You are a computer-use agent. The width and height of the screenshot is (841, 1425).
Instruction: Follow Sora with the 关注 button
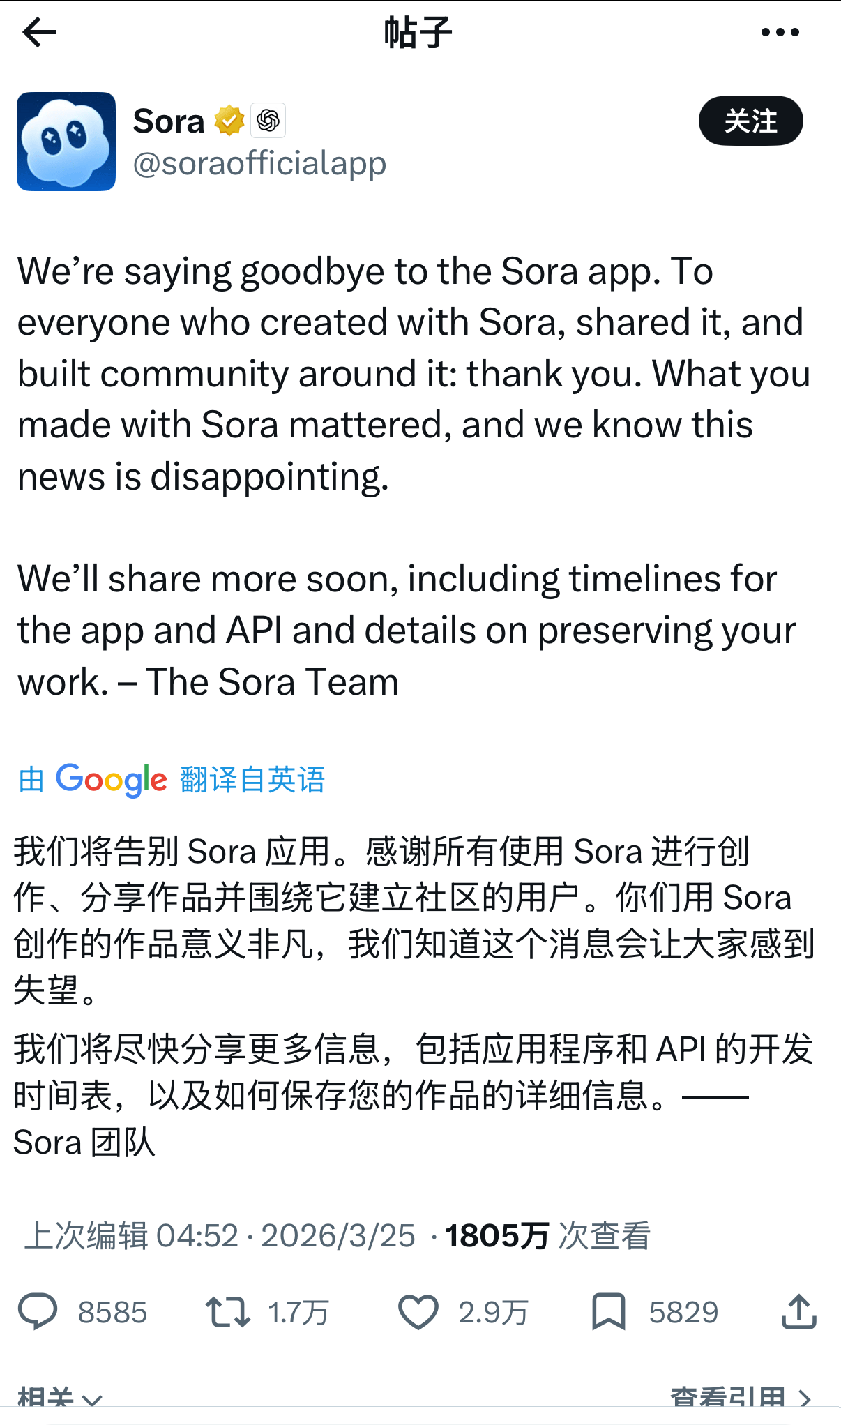pos(750,121)
